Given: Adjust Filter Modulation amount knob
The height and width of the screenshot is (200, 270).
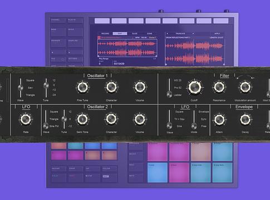Looking at the screenshot, I should coord(245,87).
